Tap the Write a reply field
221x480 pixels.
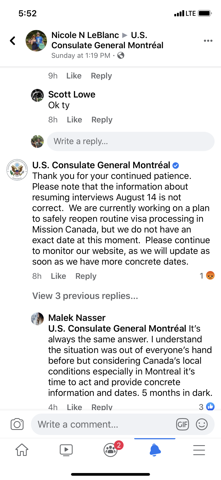coord(131,141)
